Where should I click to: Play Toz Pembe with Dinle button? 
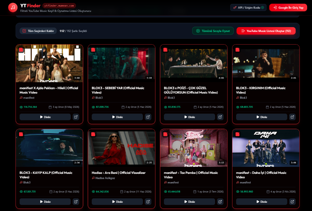190,202
